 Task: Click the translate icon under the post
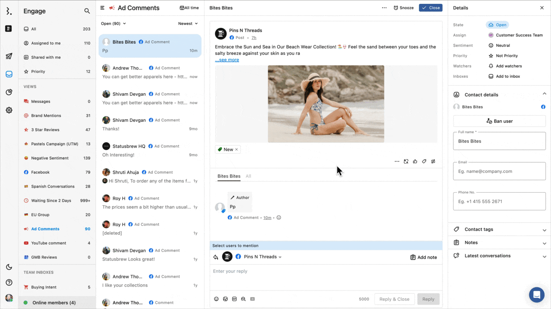(406, 161)
